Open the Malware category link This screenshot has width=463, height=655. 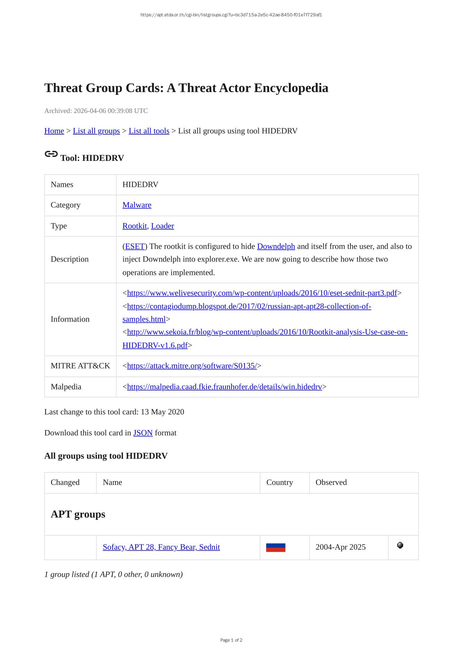click(137, 205)
